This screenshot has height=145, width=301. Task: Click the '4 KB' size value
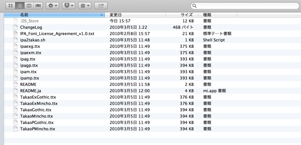point(189,91)
